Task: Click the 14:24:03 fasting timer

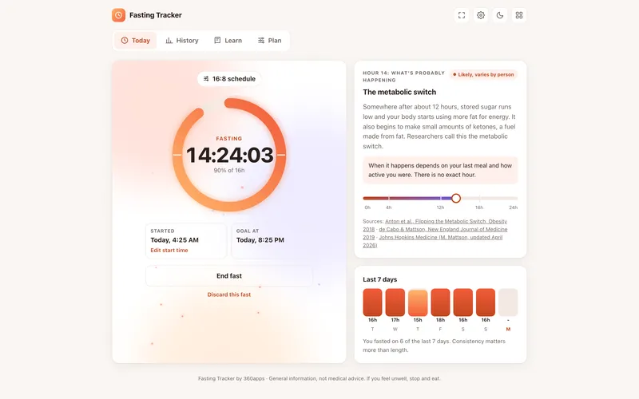Action: pos(229,155)
